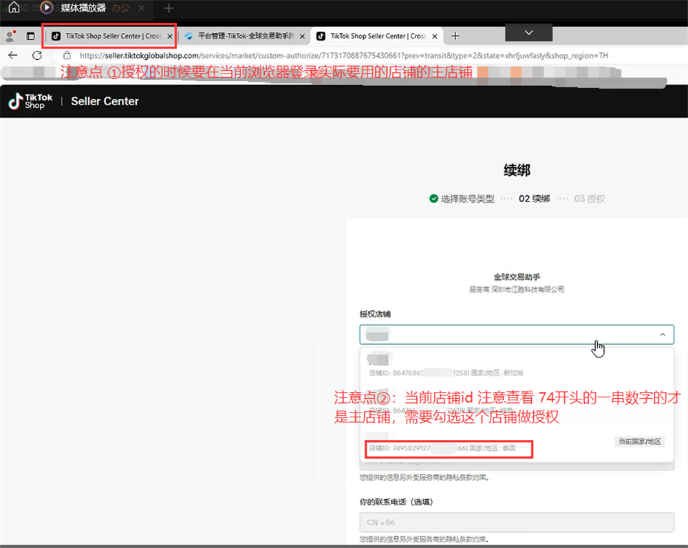
Task: Click the Seller Center header text
Action: (x=105, y=101)
